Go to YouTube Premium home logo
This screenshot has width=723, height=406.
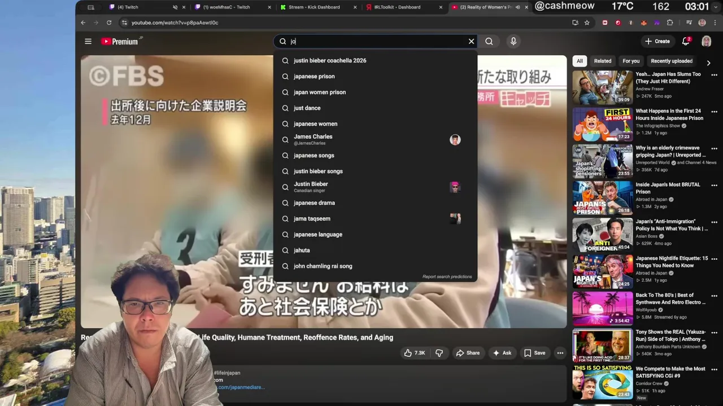click(x=121, y=41)
